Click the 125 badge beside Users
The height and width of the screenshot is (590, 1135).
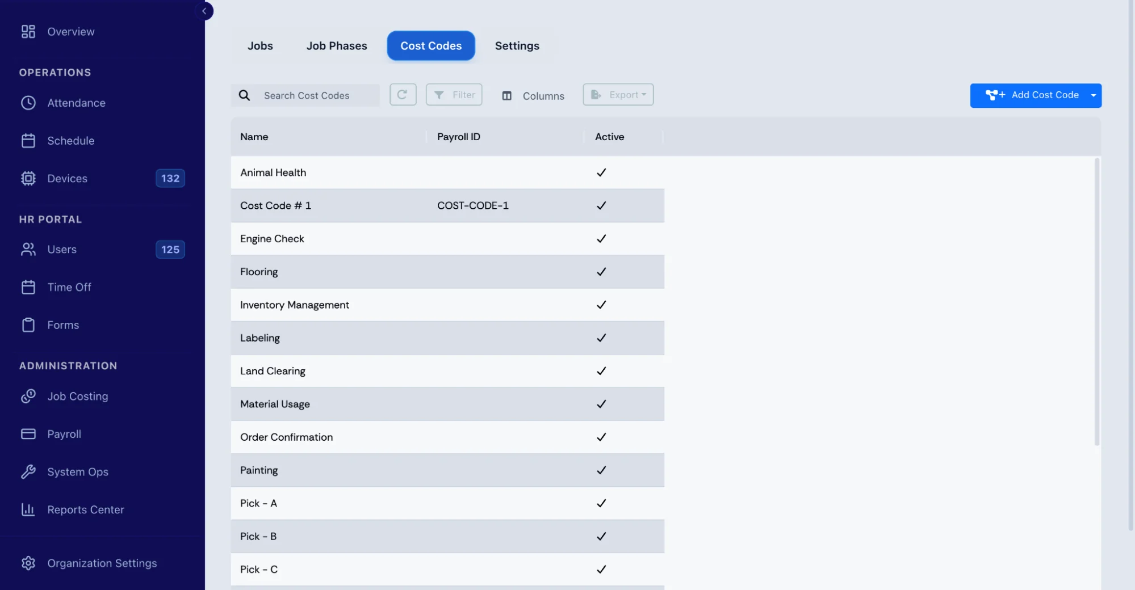click(x=170, y=250)
